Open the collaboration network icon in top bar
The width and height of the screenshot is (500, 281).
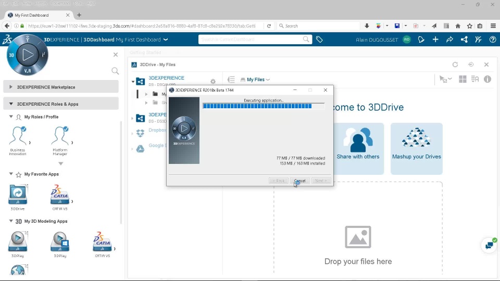click(464, 40)
